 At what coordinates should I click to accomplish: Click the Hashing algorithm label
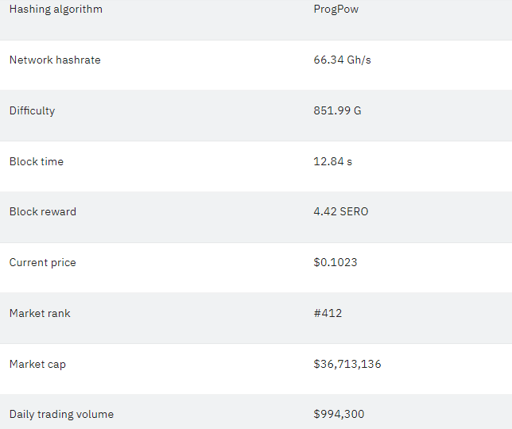pos(56,10)
